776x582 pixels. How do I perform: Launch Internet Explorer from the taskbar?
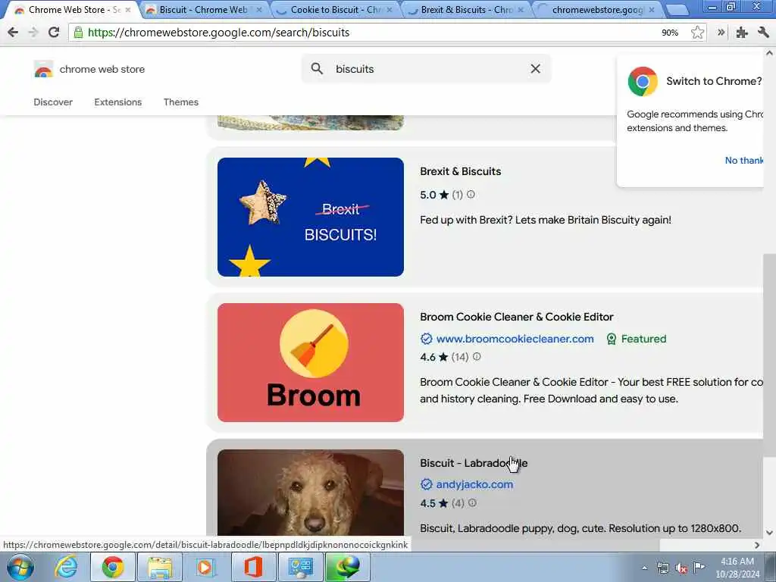pyautogui.click(x=66, y=567)
